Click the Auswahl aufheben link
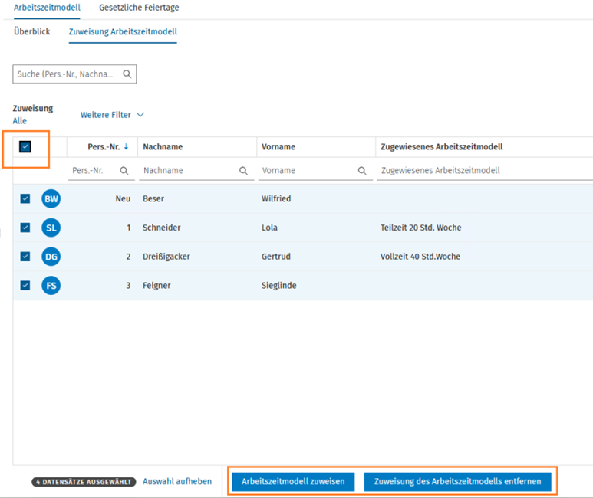 [177, 482]
